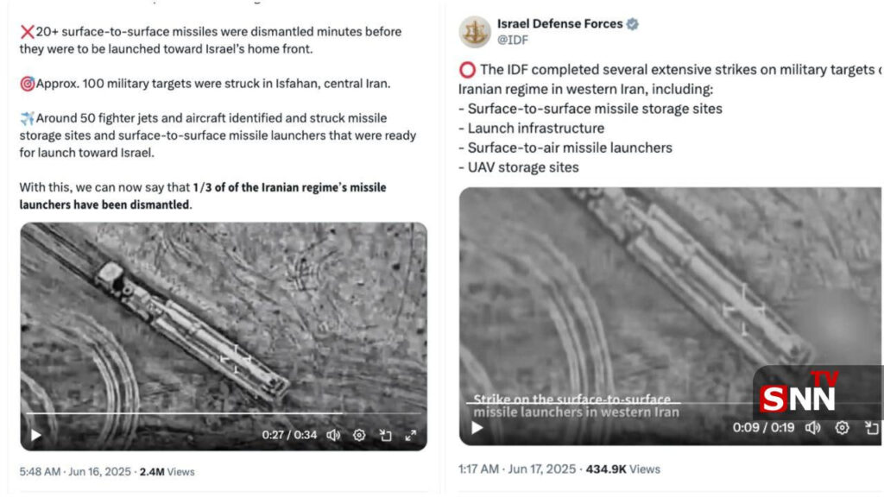Mute the left video's volume
This screenshot has width=884, height=497.
pos(333,435)
